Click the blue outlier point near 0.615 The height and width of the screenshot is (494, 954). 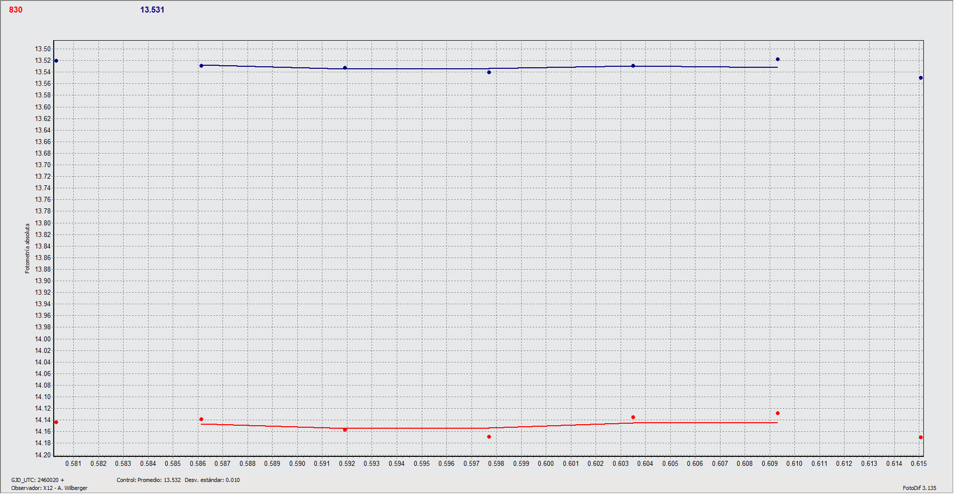tap(920, 78)
